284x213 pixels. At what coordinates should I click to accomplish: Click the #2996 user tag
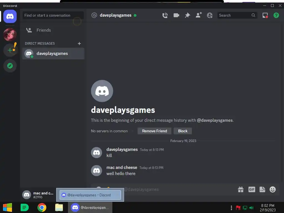tap(38, 197)
